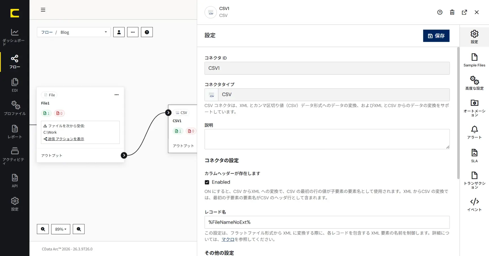Toggle the hamburger navigation menu
489x256 pixels.
click(43, 10)
